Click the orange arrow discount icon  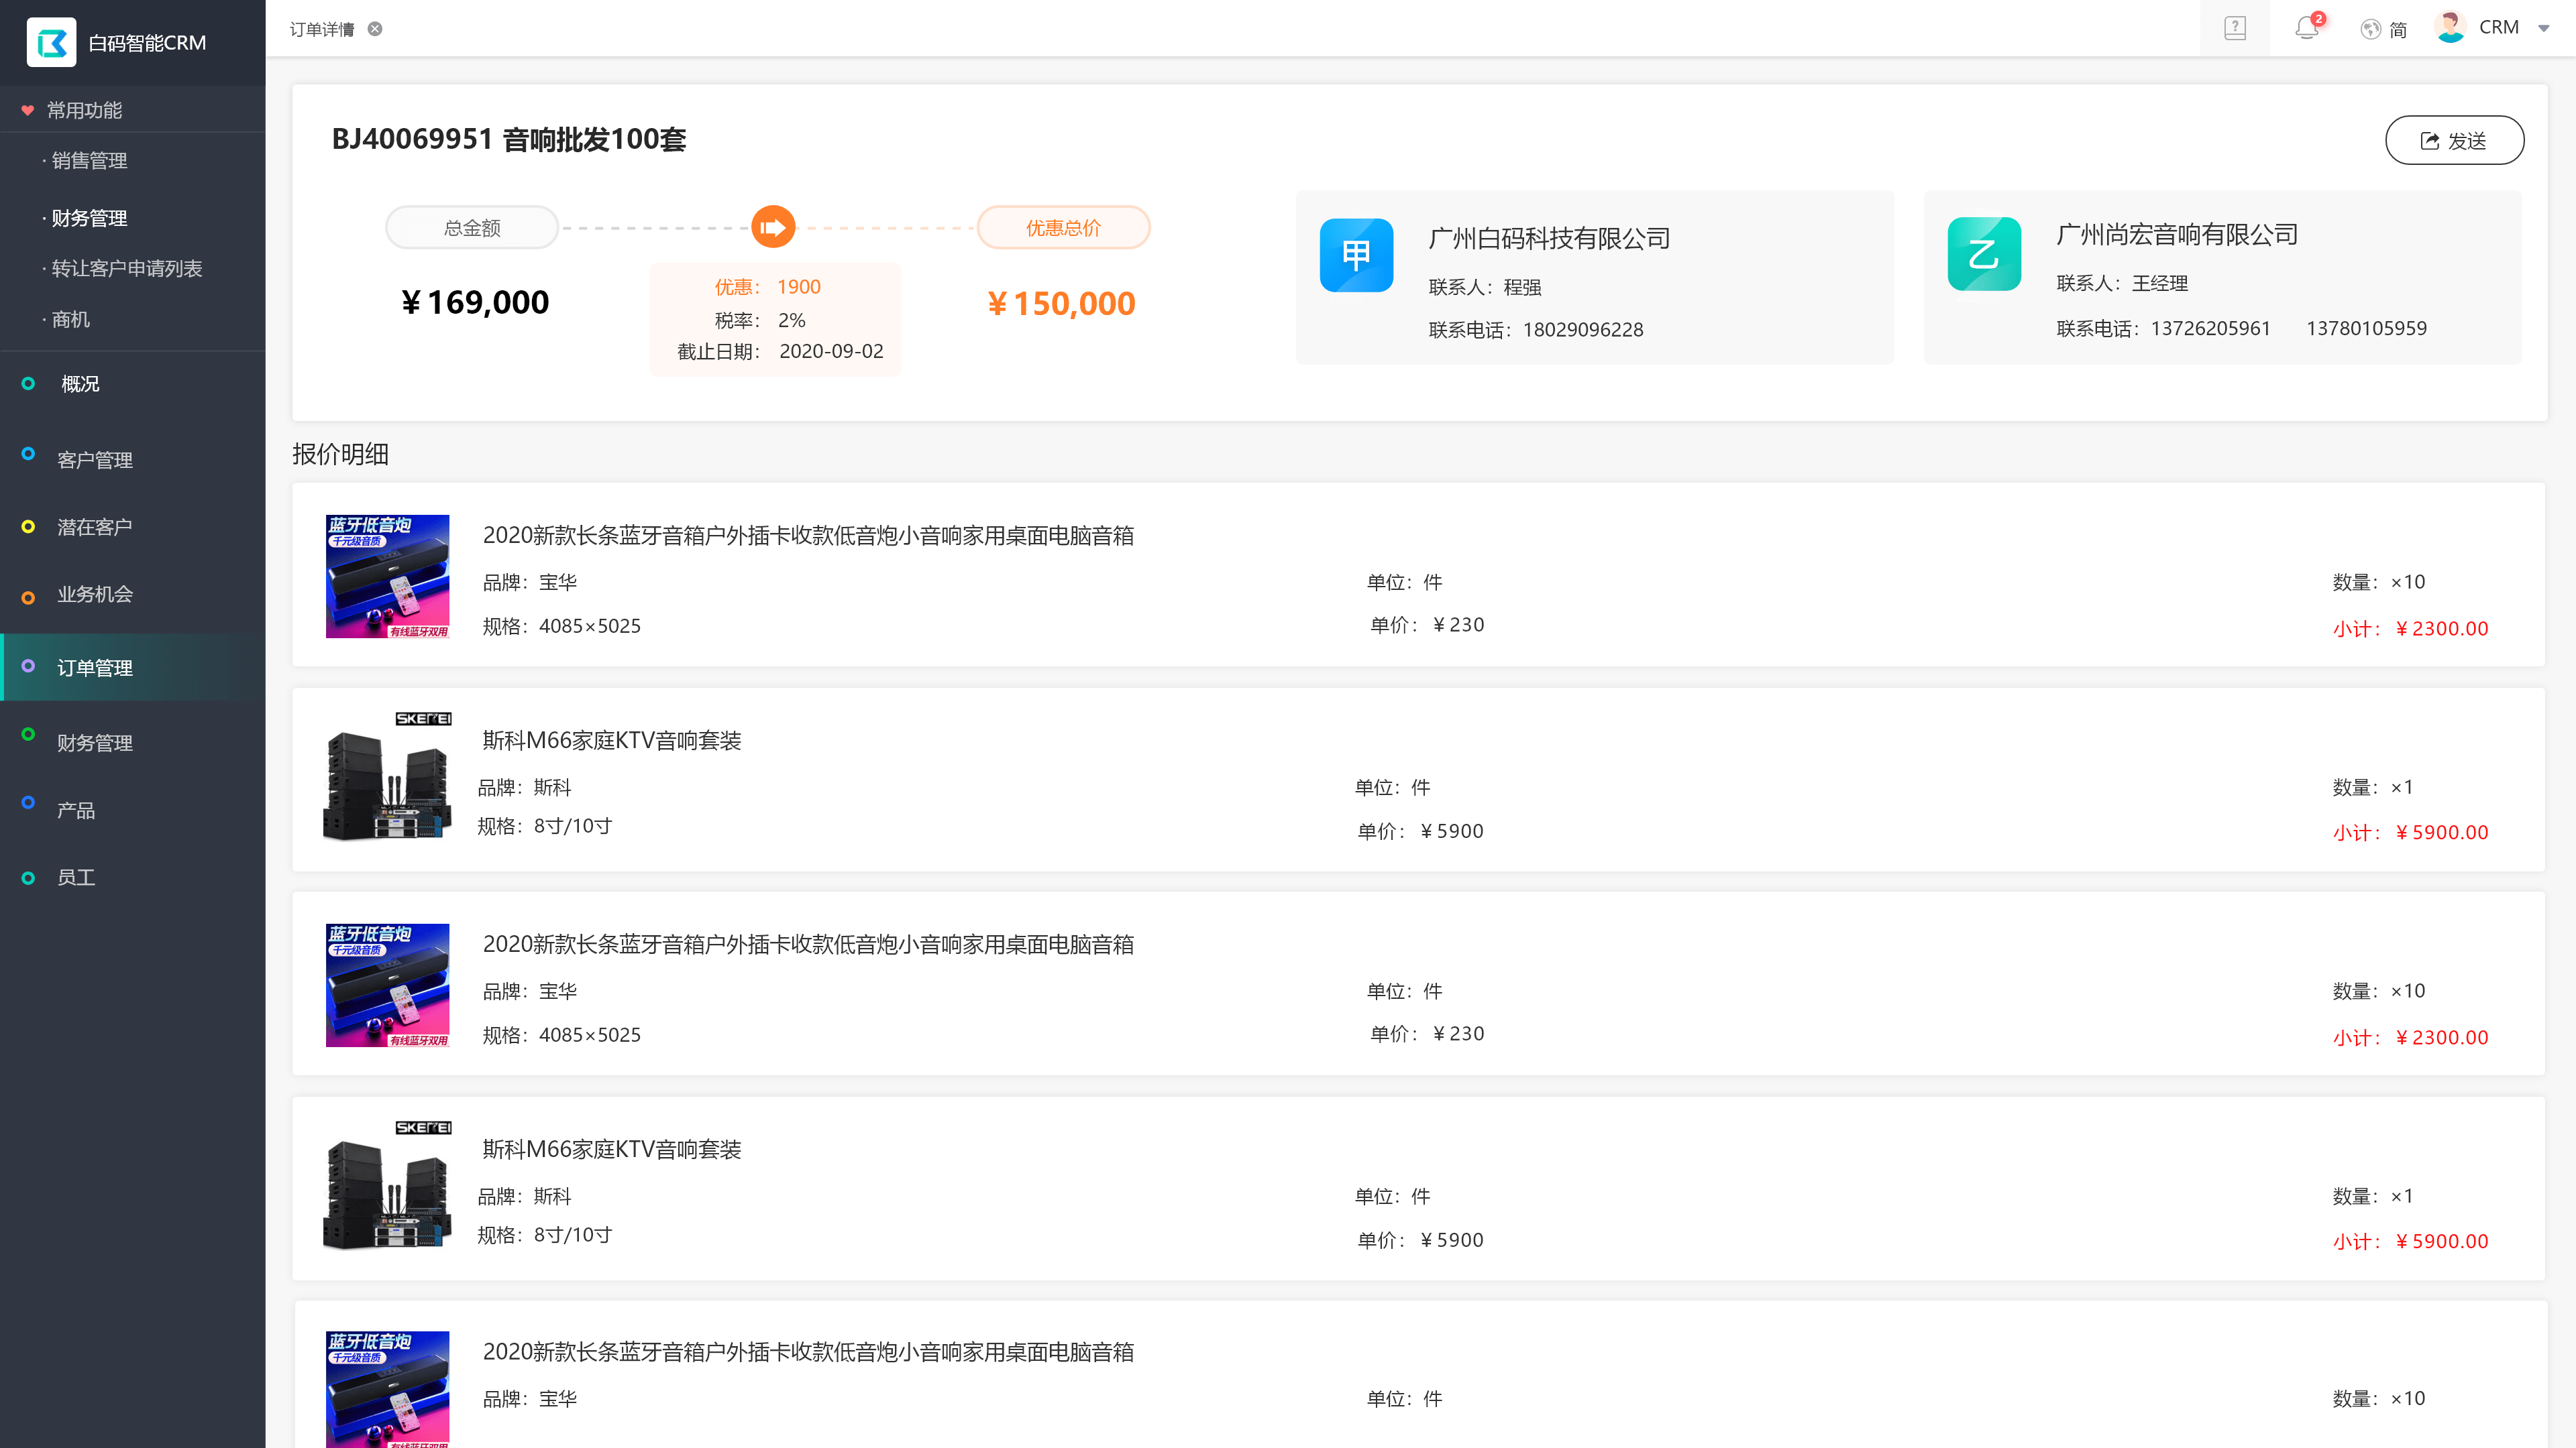(773, 228)
